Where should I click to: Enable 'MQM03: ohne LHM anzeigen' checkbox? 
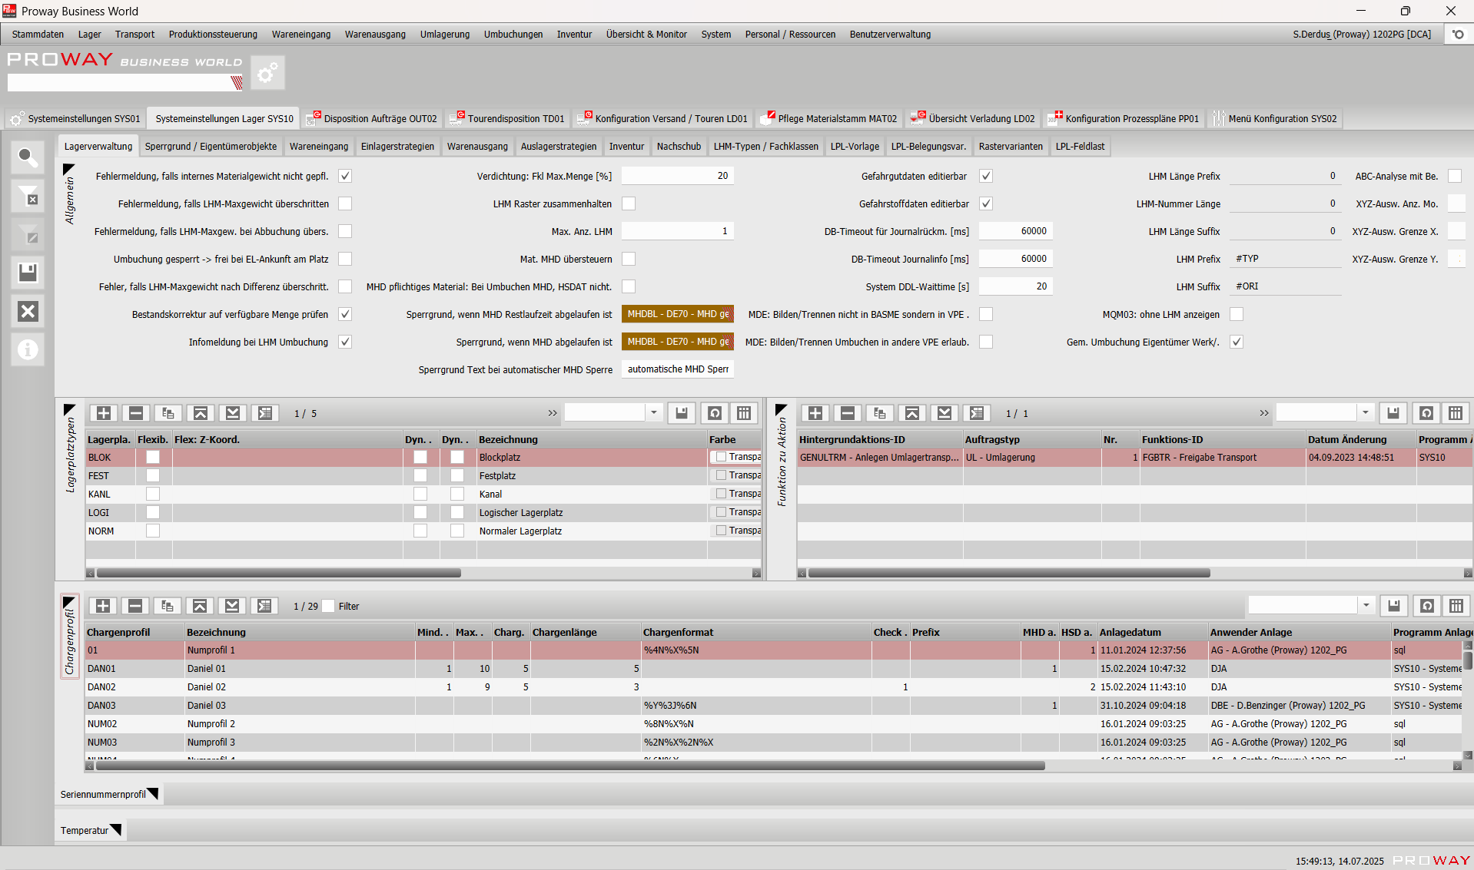1237,314
